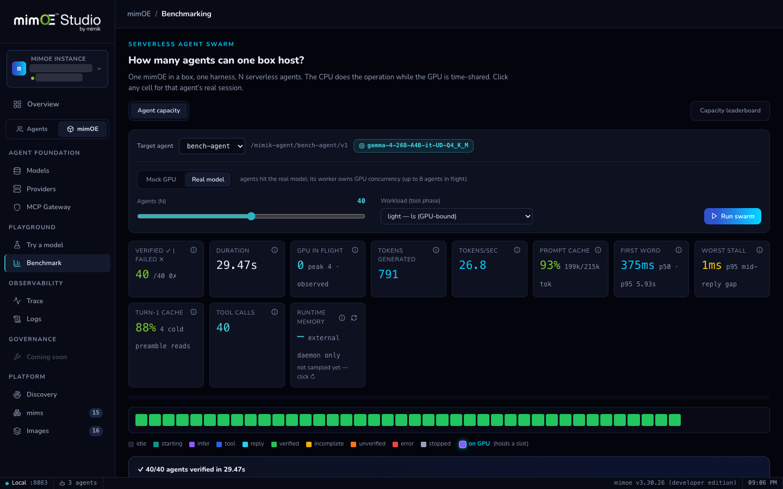The image size is (783, 489).
Task: Open the Discovery page
Action: coord(57,394)
